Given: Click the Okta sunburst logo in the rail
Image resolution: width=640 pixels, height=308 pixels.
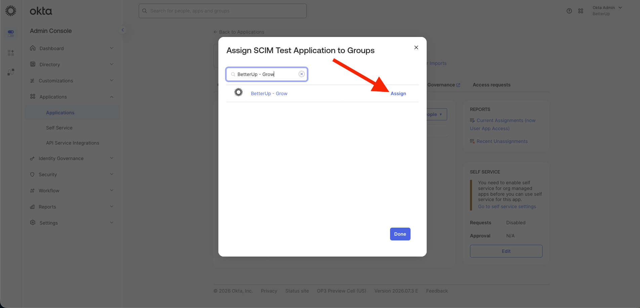Looking at the screenshot, I should (x=11, y=11).
